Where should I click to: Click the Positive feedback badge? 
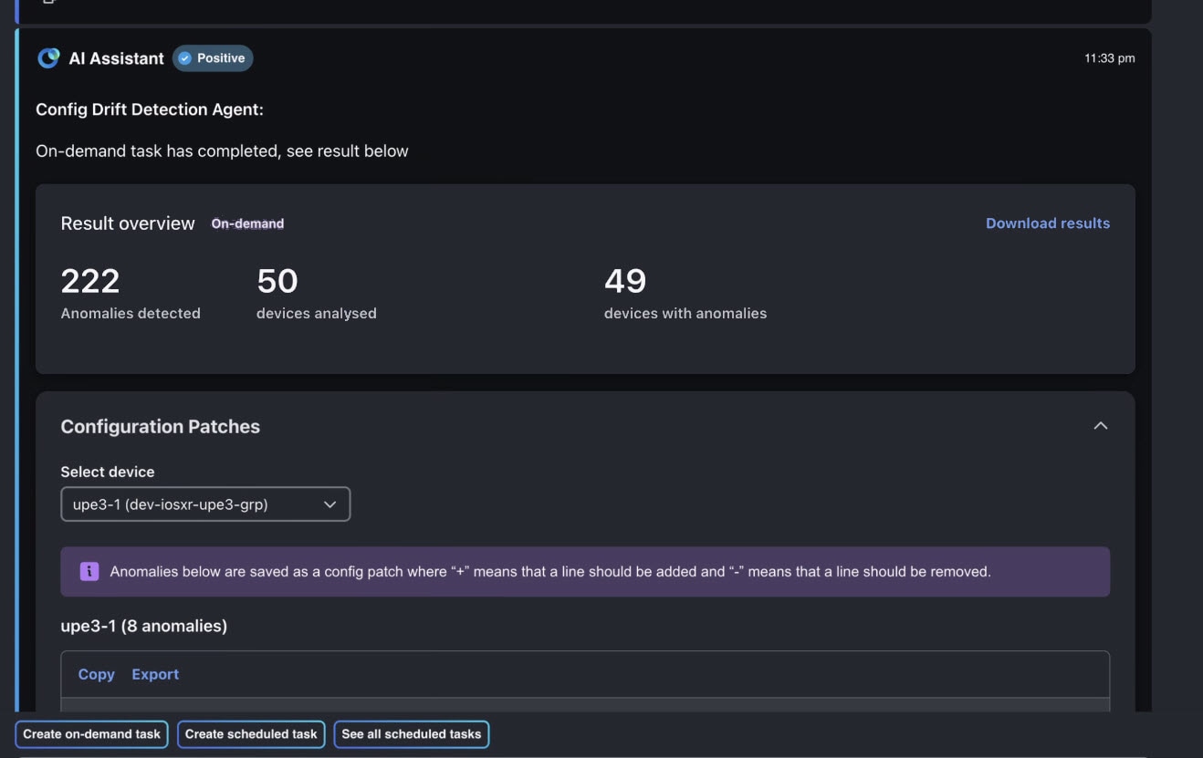213,58
